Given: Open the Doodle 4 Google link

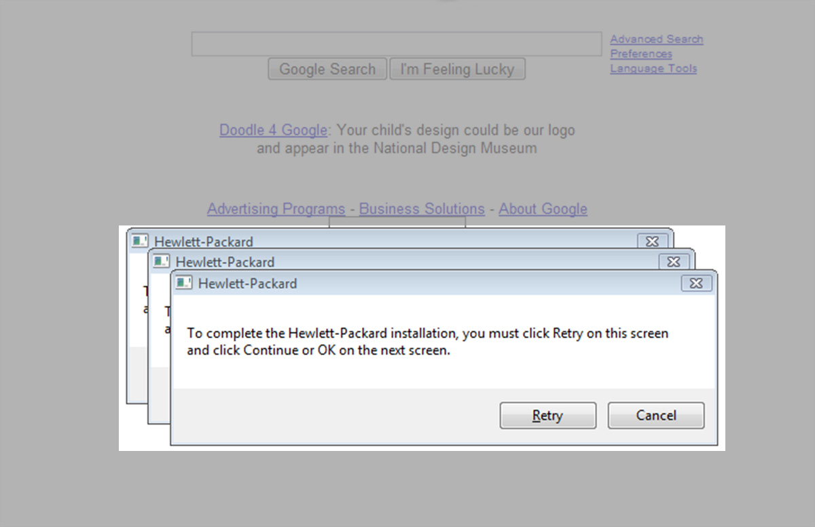Looking at the screenshot, I should click(273, 130).
